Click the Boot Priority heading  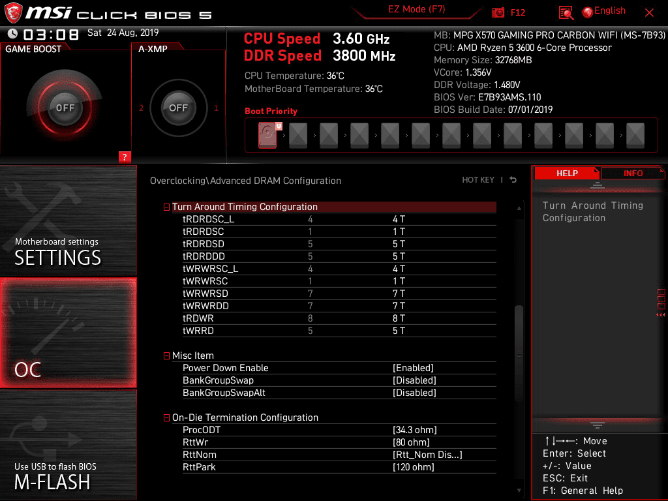(271, 111)
